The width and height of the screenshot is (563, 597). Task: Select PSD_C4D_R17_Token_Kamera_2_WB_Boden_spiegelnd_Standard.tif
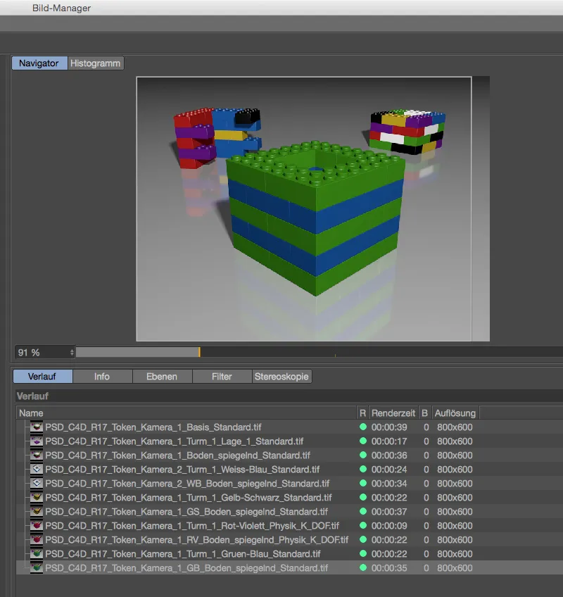[188, 484]
